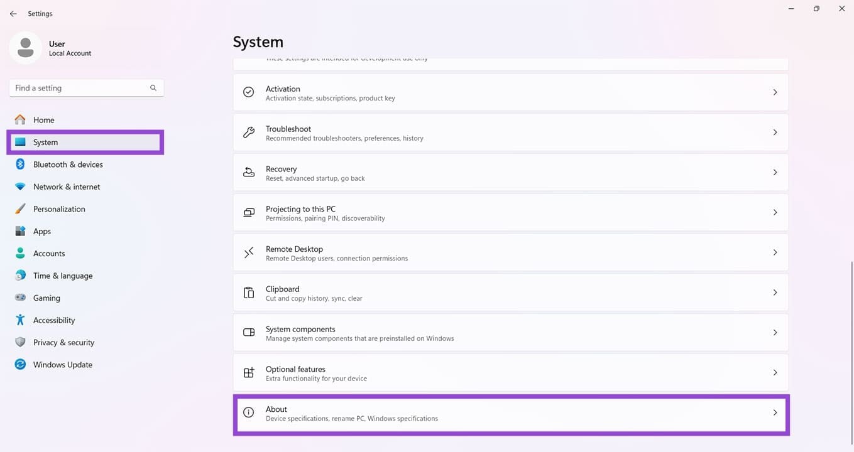Open Optional features via its chevron
Screen dimensions: 854x452
[x=775, y=373]
